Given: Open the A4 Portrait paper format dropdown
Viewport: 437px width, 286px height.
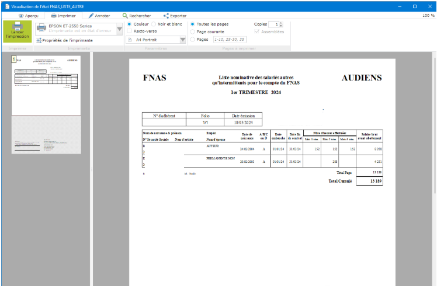Looking at the screenshot, I should (182, 40).
